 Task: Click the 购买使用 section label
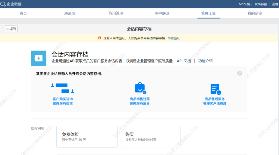(38, 129)
